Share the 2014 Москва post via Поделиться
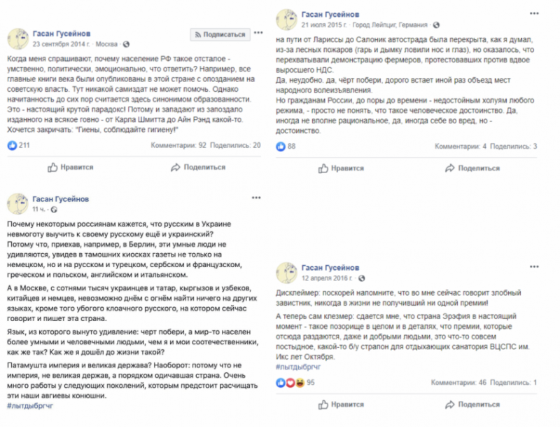The height and width of the screenshot is (427, 560). click(x=198, y=168)
